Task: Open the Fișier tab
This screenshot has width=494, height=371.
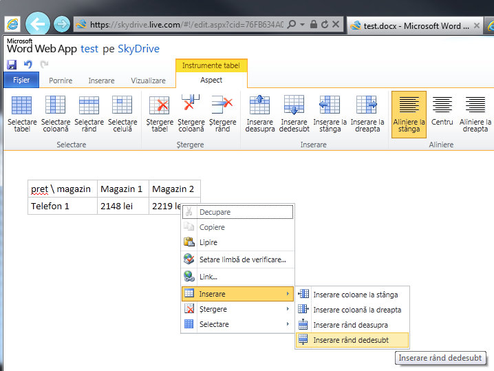Action: pos(21,80)
